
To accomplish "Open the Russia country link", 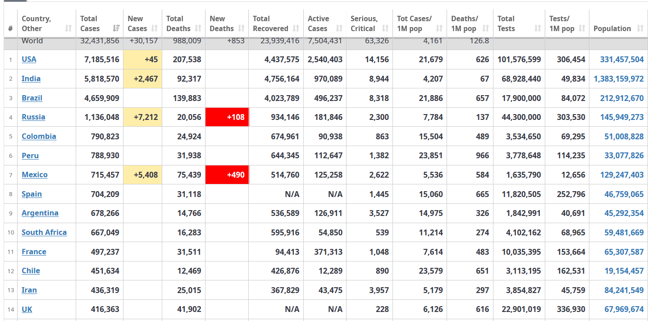I will 33,117.
